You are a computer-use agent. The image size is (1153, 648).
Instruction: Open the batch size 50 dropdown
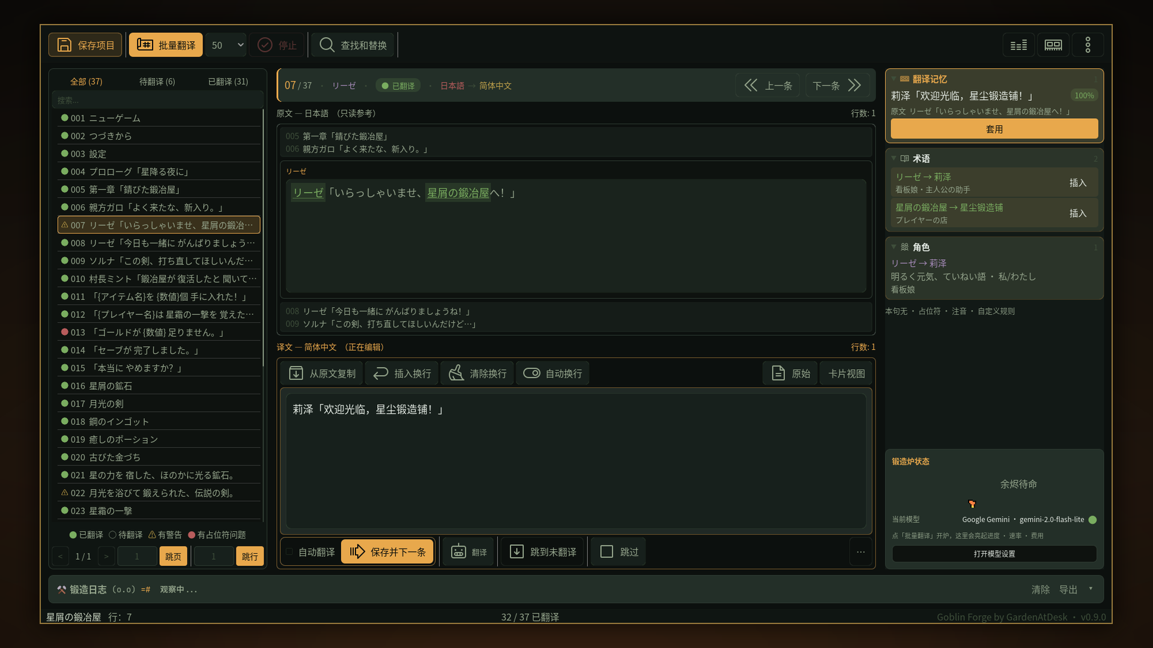point(226,45)
